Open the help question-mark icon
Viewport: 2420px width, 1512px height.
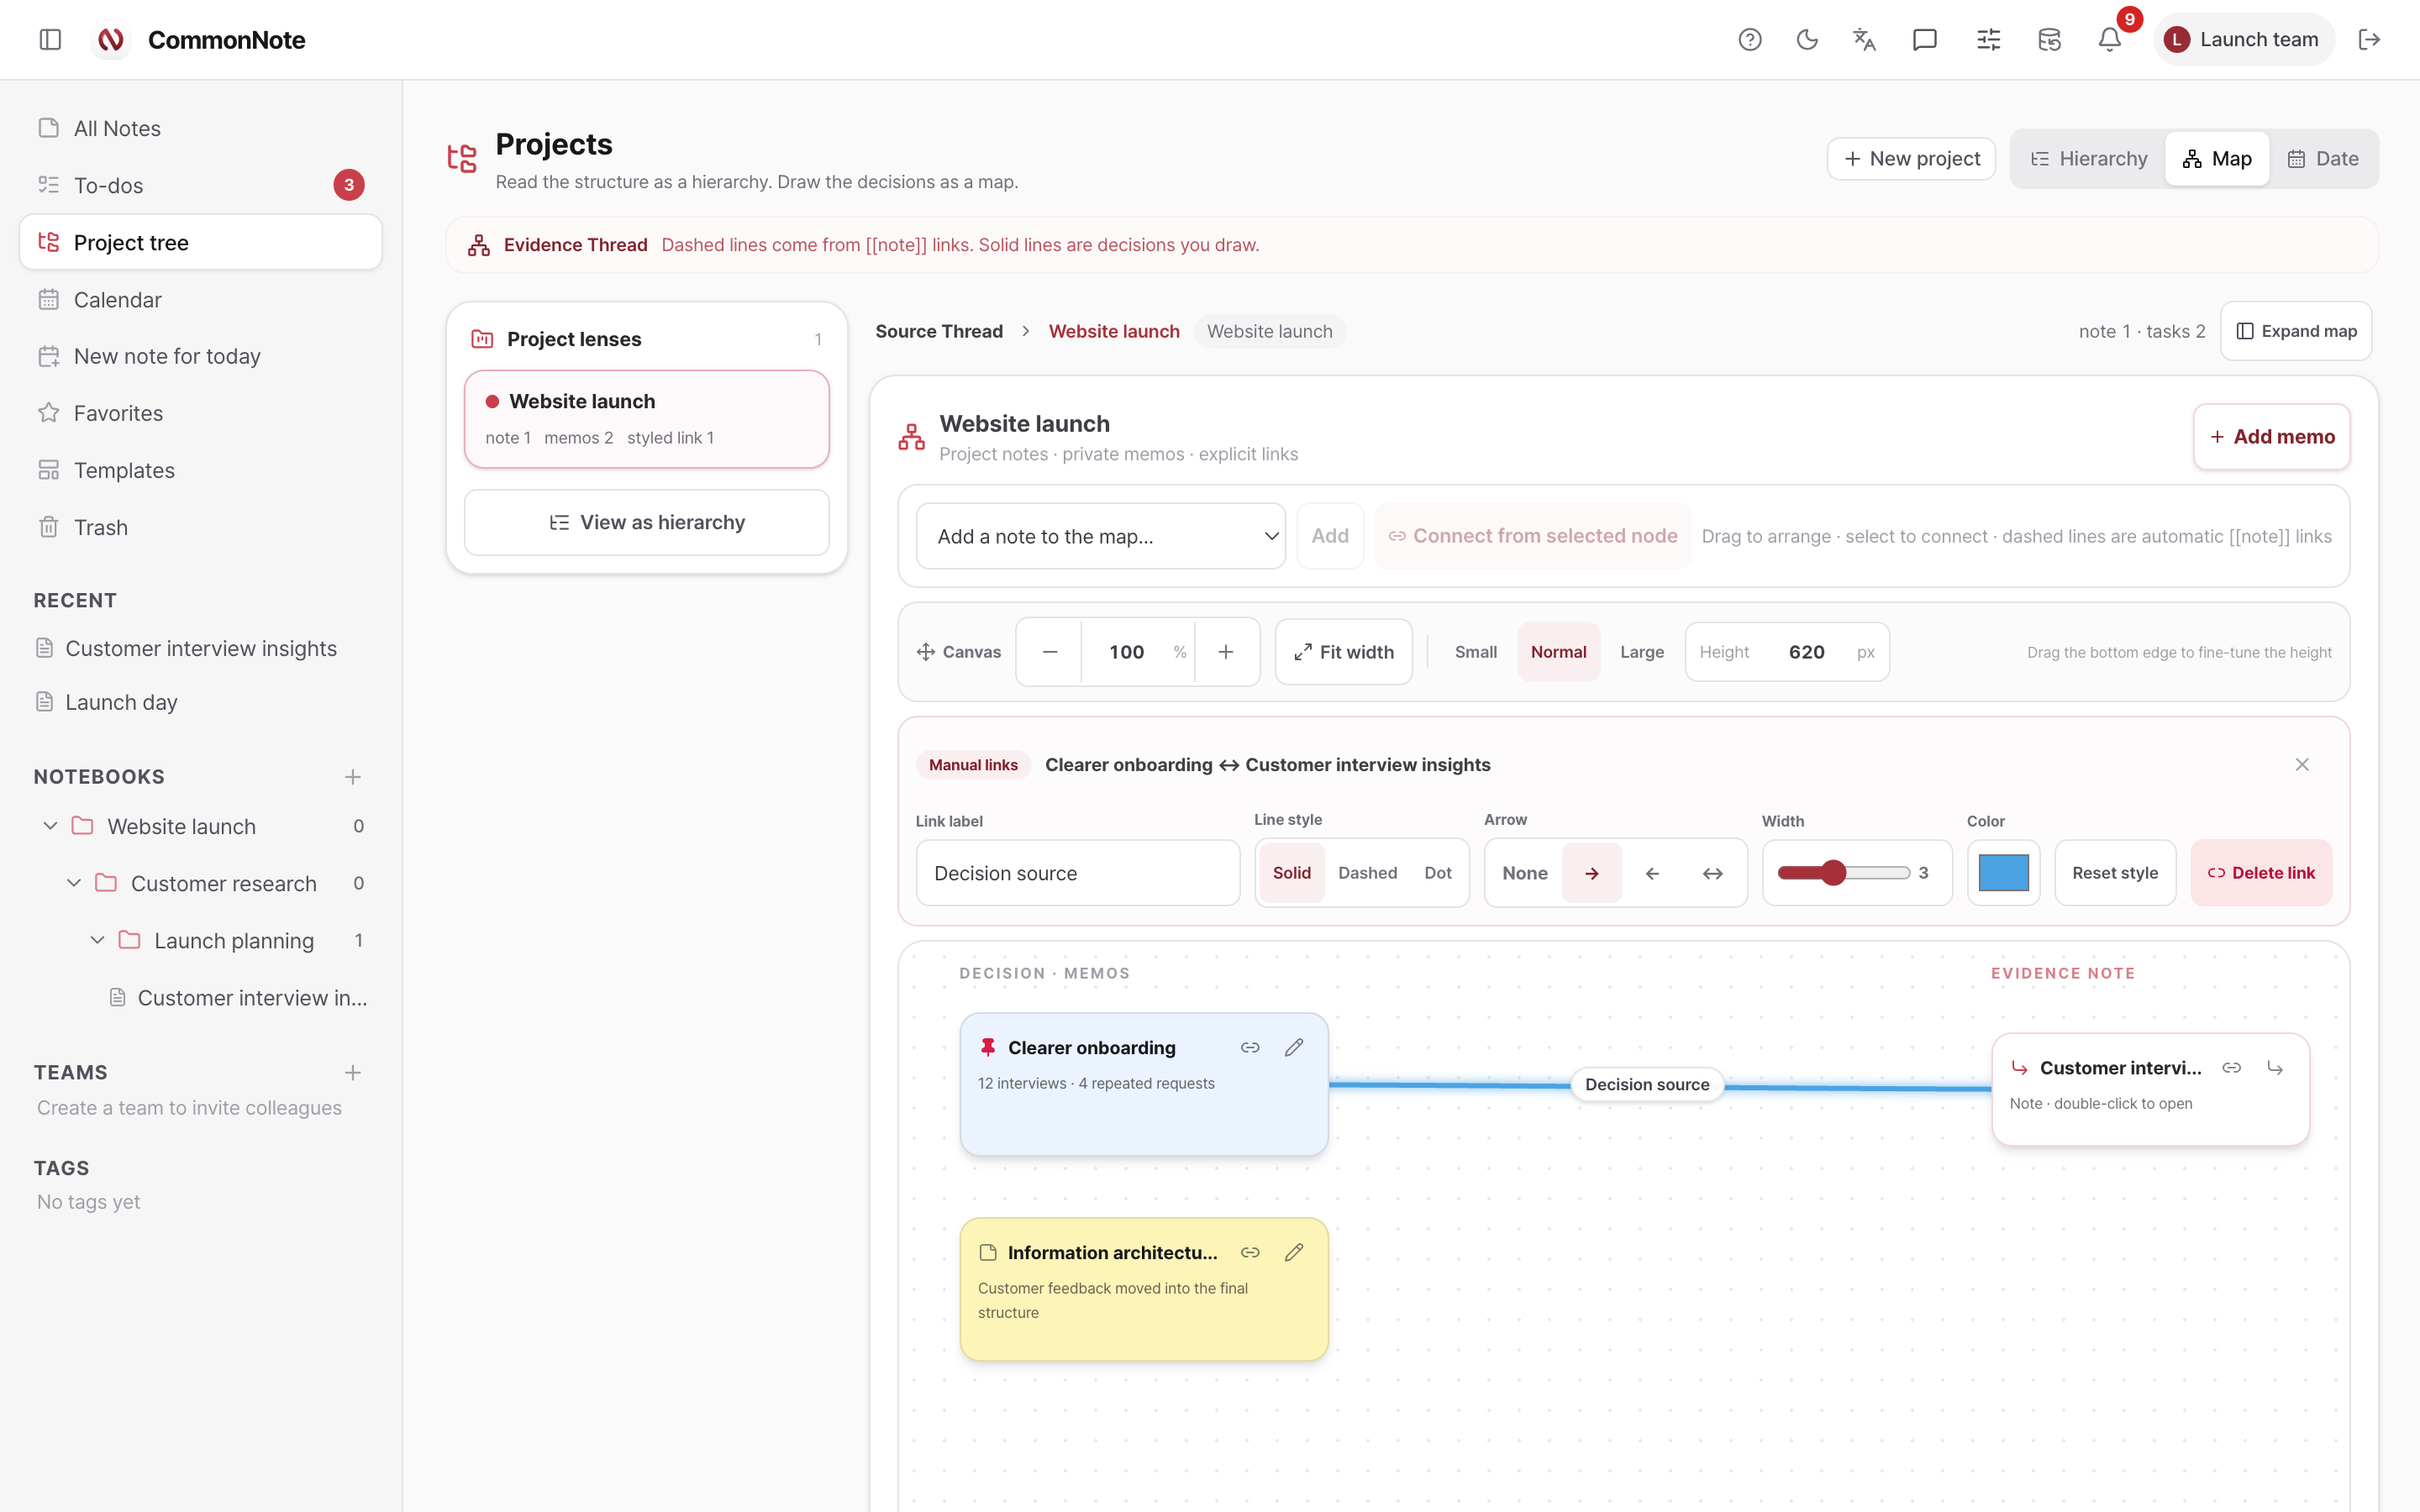(x=1749, y=40)
